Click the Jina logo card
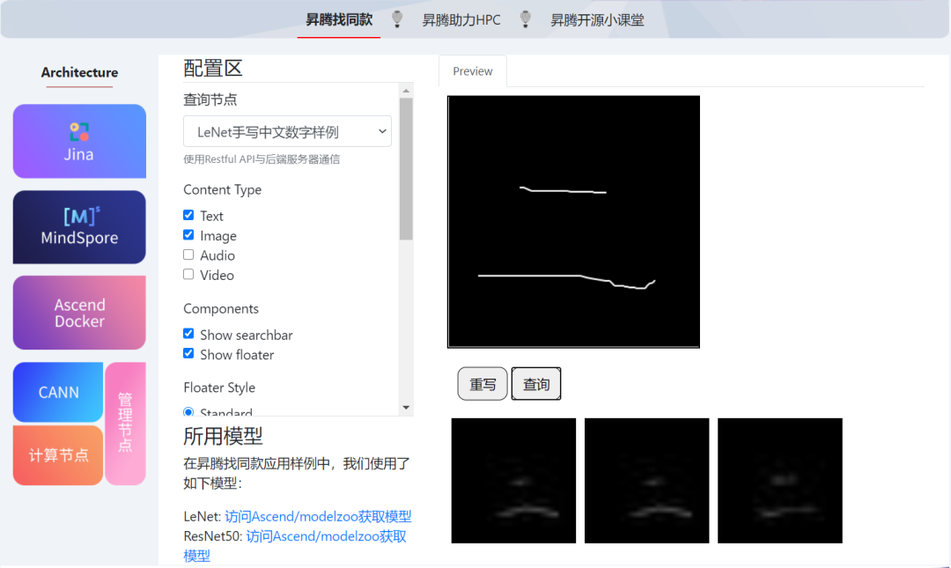This screenshot has width=951, height=568. 79,141
